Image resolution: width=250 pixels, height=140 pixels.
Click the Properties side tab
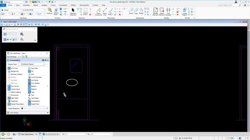click(249, 26)
